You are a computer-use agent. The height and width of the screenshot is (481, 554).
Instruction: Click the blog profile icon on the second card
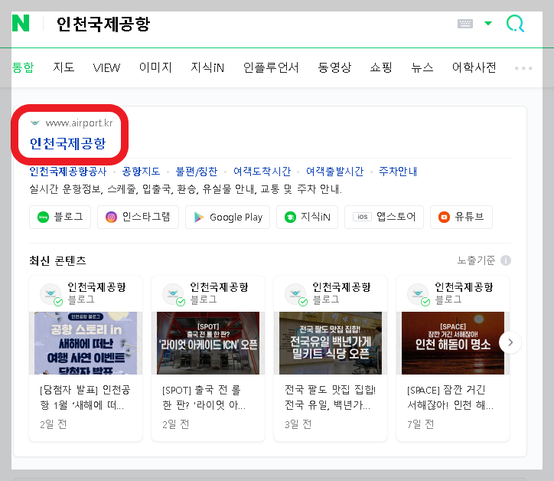click(x=173, y=294)
